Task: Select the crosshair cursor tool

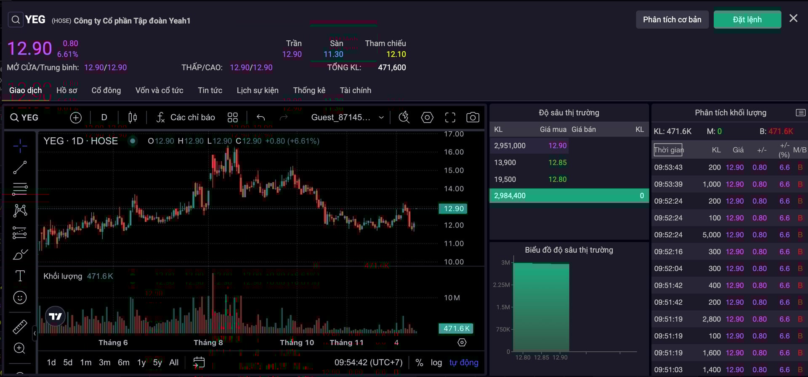Action: pos(20,146)
